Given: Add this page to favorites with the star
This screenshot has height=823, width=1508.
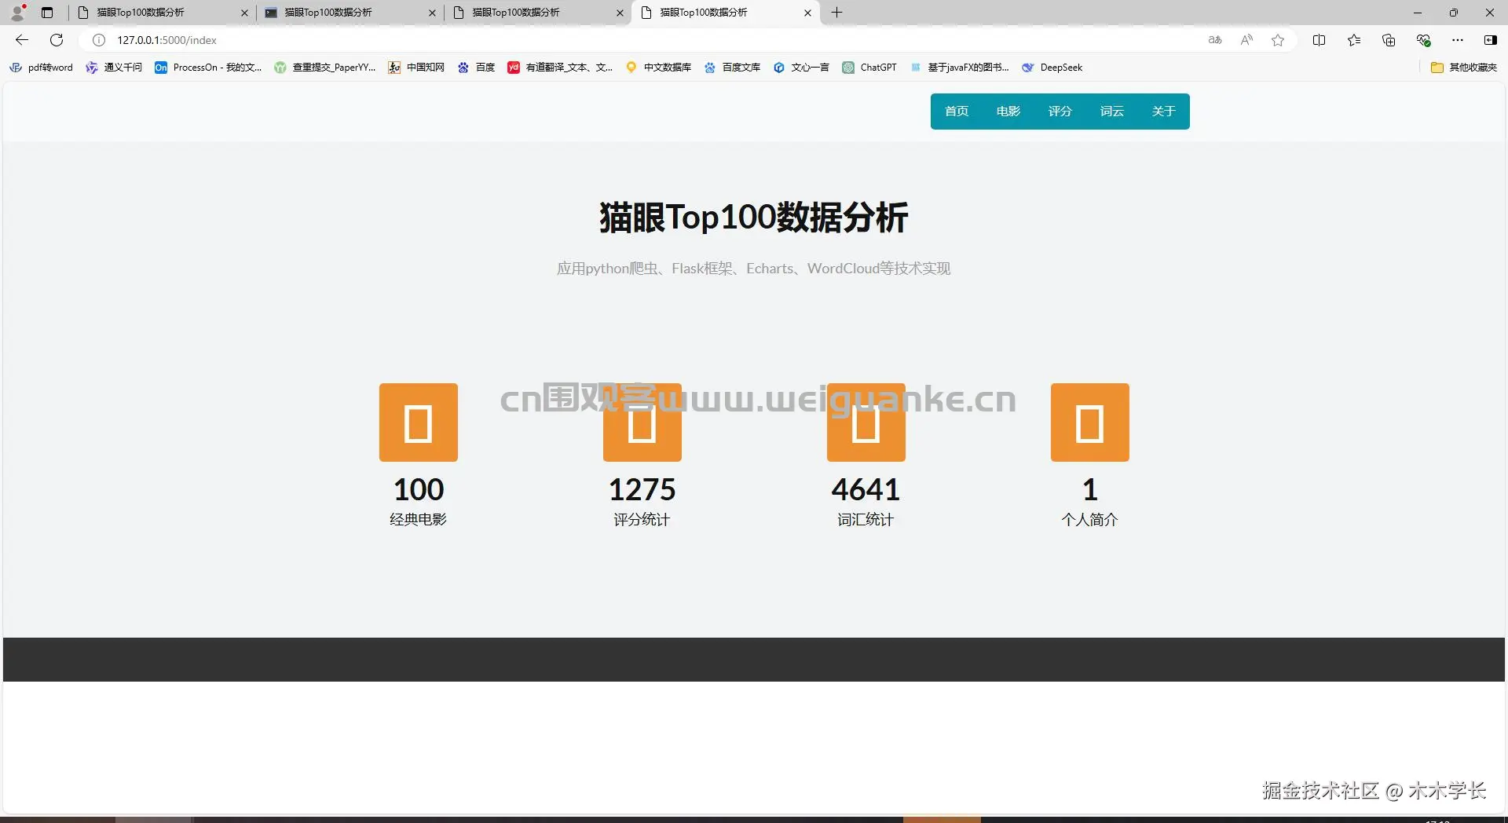Looking at the screenshot, I should (x=1278, y=40).
